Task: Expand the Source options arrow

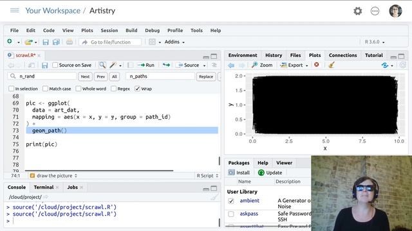Action: tap(204, 65)
